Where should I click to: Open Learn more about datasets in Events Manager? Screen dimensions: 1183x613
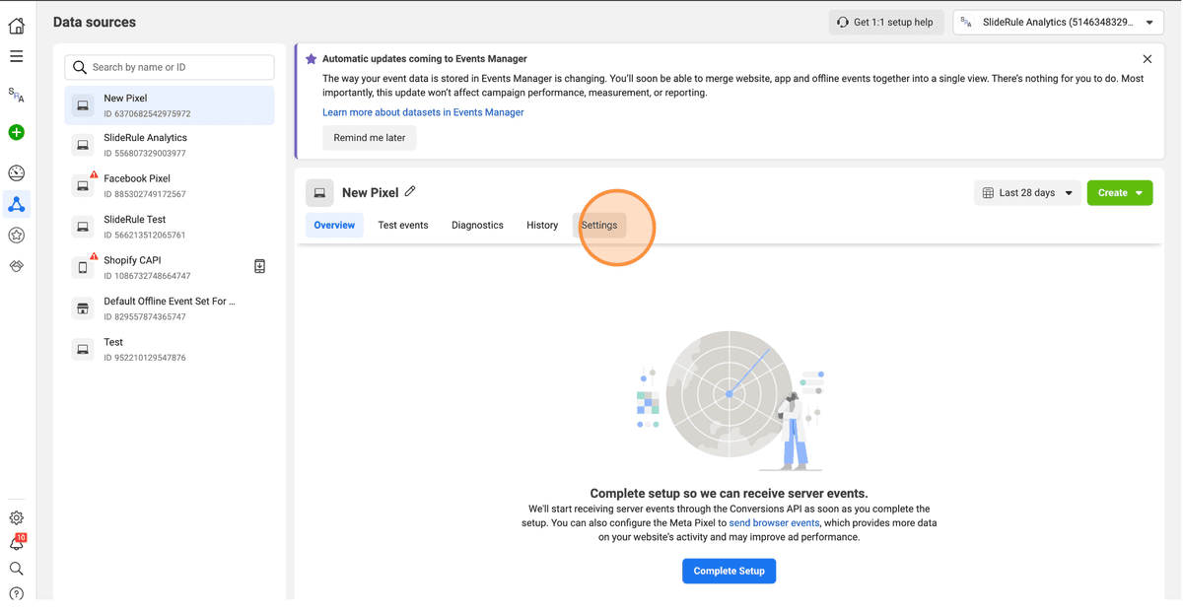coord(423,112)
